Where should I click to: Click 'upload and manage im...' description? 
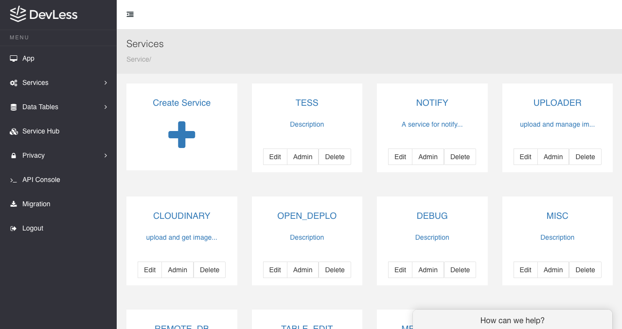click(x=557, y=124)
